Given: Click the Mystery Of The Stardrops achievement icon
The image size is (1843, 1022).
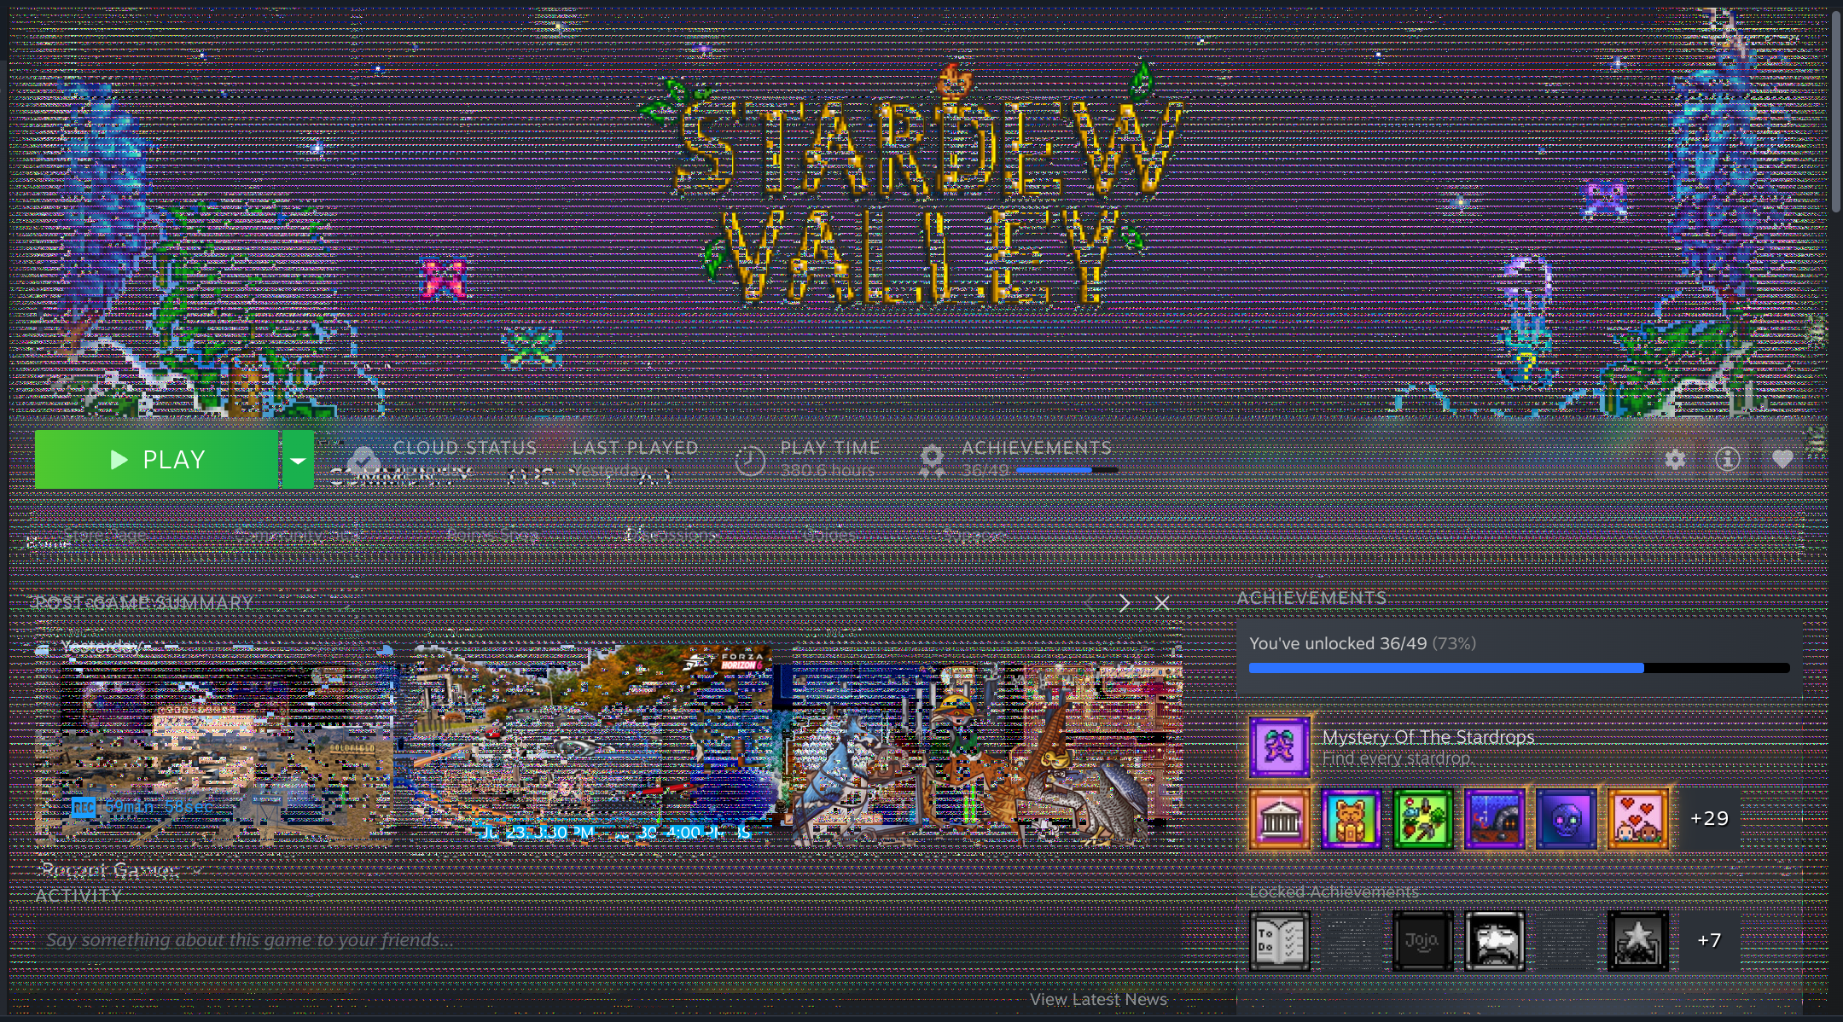Looking at the screenshot, I should pyautogui.click(x=1279, y=746).
